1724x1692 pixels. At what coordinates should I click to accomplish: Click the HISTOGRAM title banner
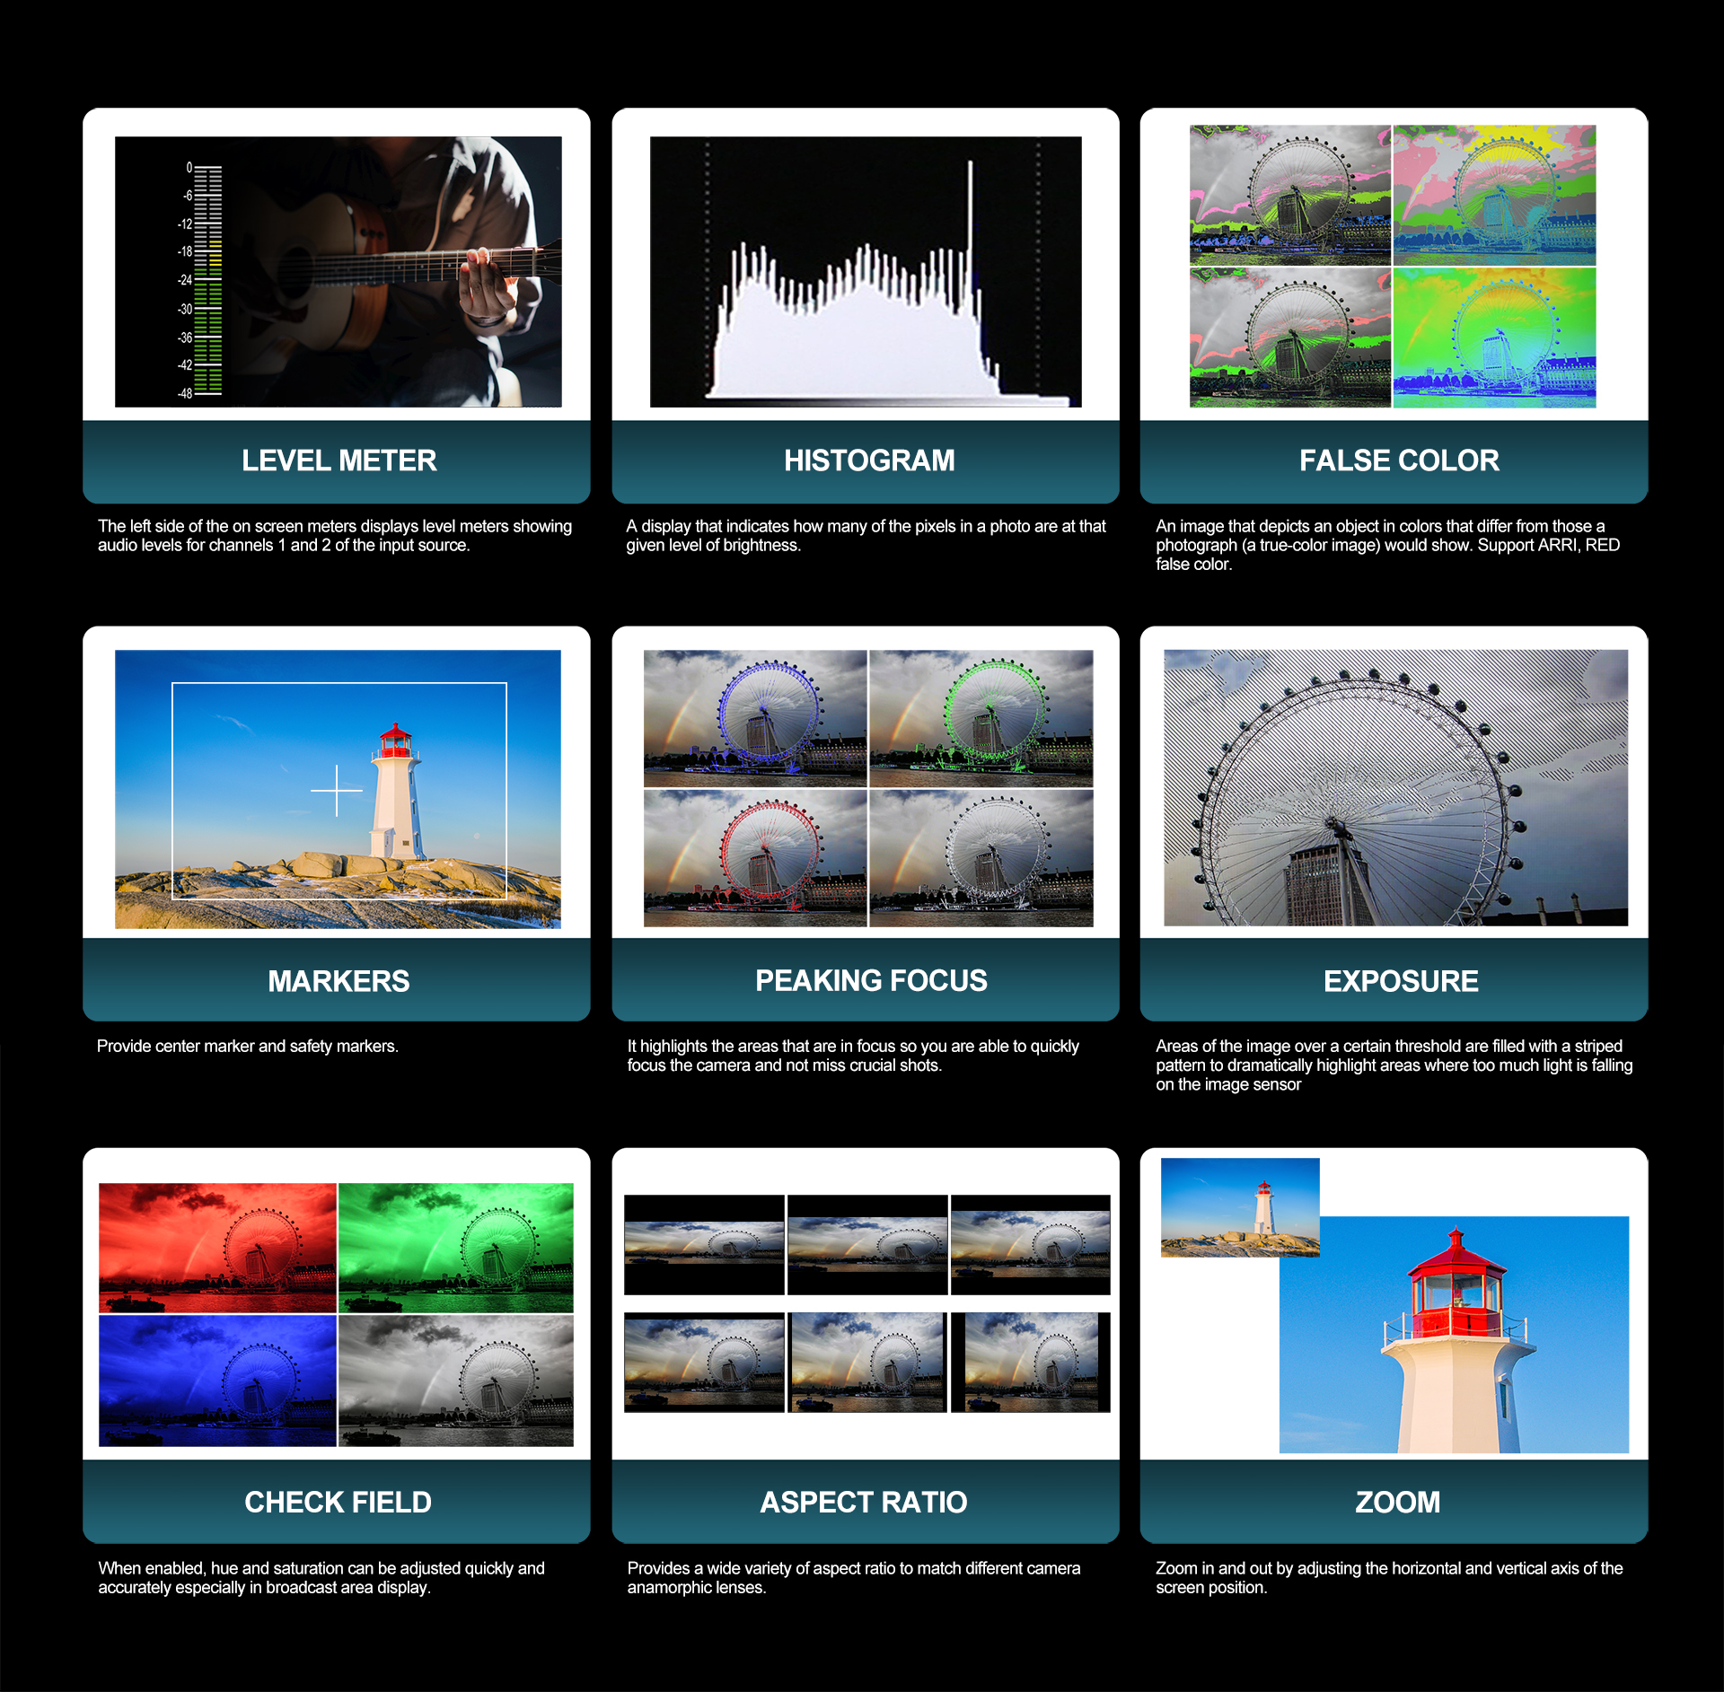[867, 460]
